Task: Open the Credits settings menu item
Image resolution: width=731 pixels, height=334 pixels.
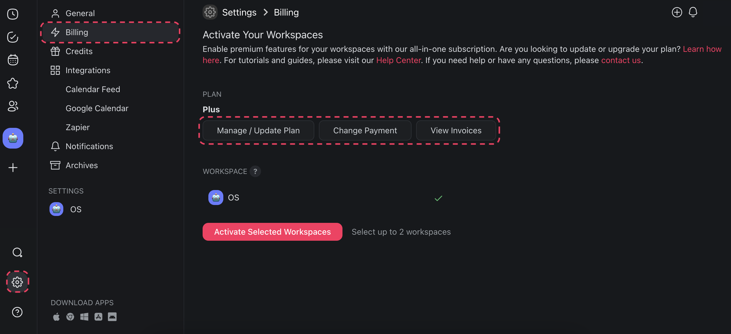Action: pos(79,51)
